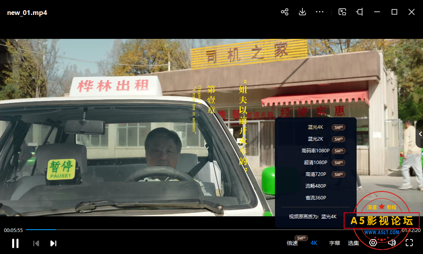This screenshot has width=423, height=254.
Task: Click the SVIP badge beside 蓝光4K
Action: pyautogui.click(x=339, y=127)
